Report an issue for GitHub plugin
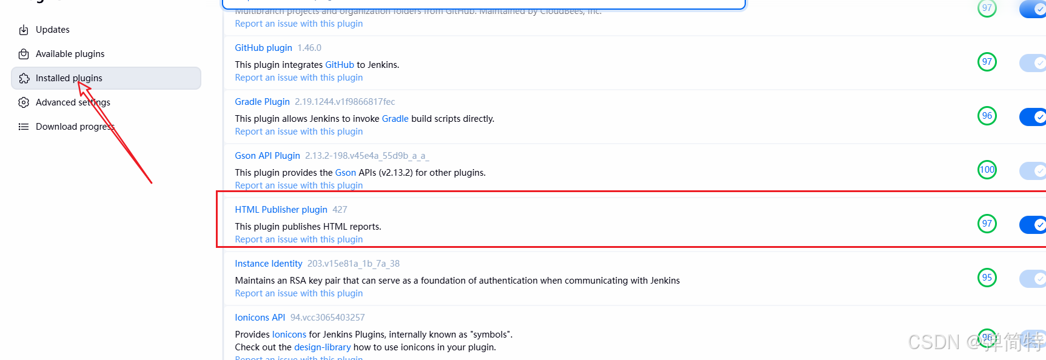 [x=299, y=78]
